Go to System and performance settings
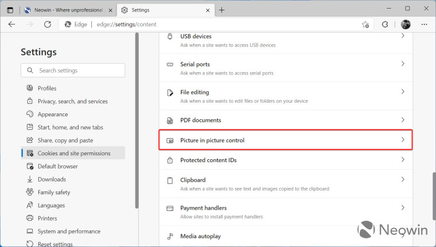Image resolution: width=436 pixels, height=247 pixels. 69,232
